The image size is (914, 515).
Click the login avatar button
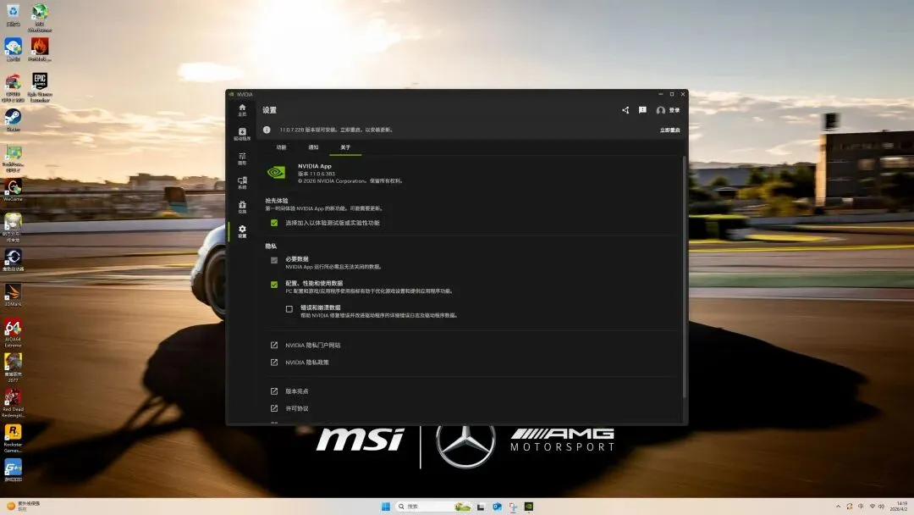click(668, 109)
